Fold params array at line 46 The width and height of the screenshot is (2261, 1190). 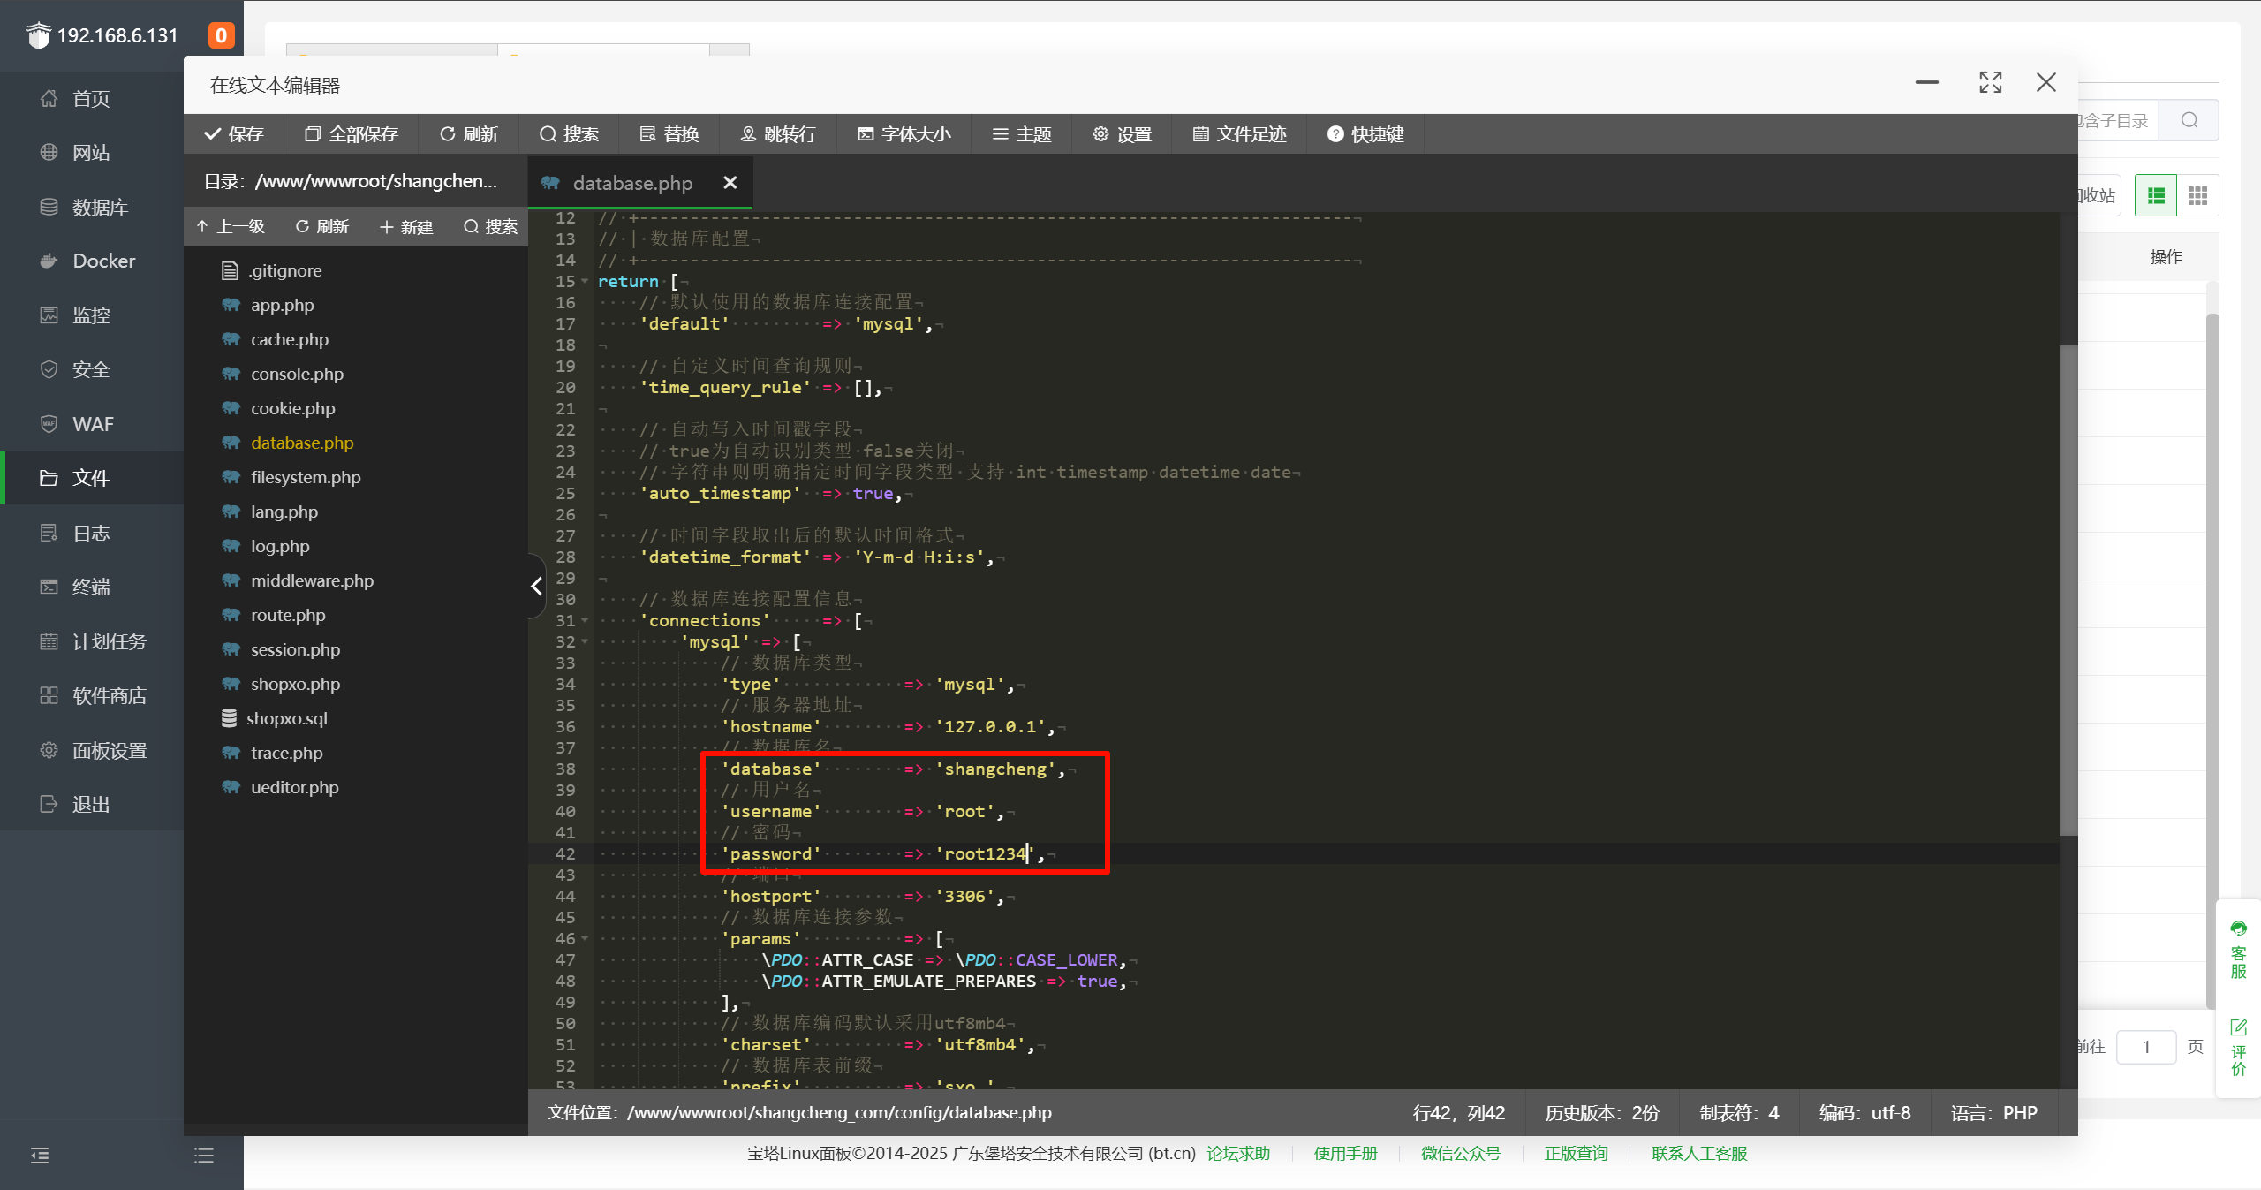tap(585, 938)
